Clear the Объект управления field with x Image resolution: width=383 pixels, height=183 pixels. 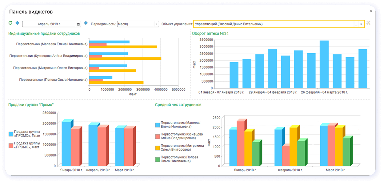pyautogui.click(x=361, y=24)
